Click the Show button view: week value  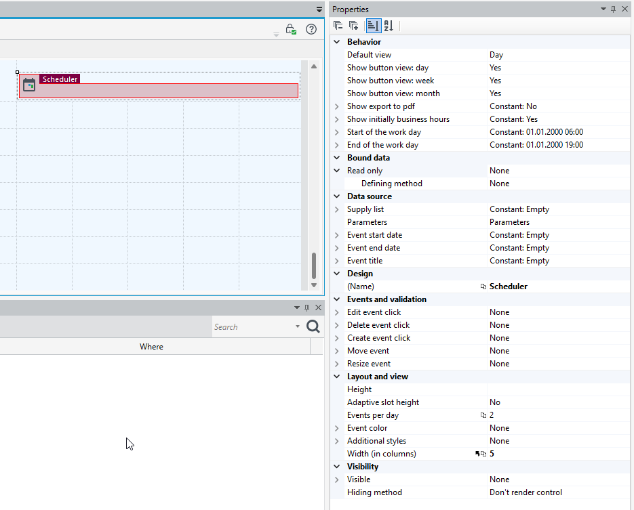pyautogui.click(x=559, y=81)
